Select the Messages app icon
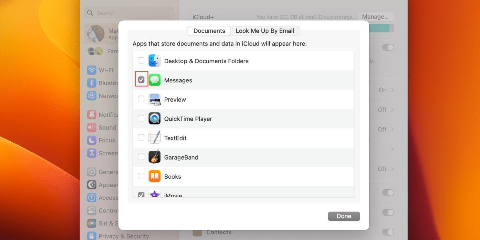Viewport: 480px width, 240px height. (154, 80)
